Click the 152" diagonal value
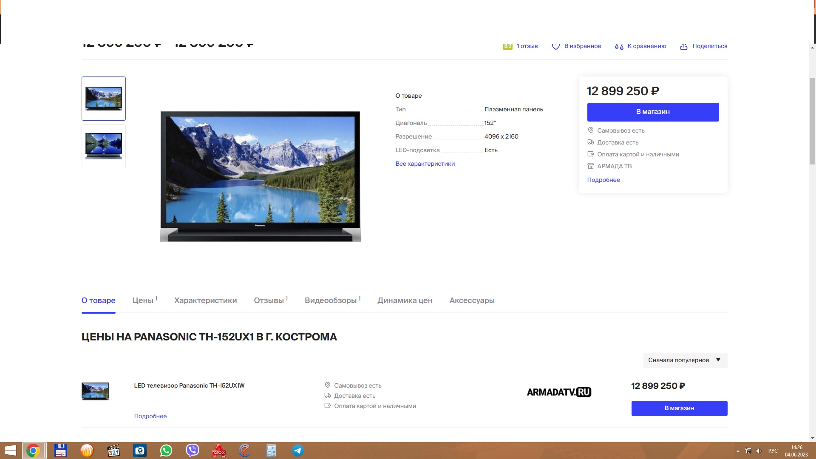Screen dimensions: 816x459 [490, 123]
